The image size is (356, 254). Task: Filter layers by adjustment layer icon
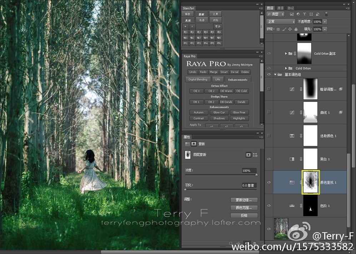pyautogui.click(x=298, y=14)
